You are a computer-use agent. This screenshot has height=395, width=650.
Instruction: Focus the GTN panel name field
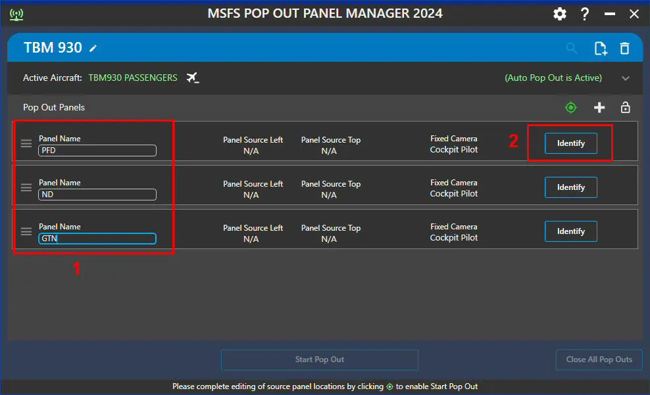[x=97, y=239]
